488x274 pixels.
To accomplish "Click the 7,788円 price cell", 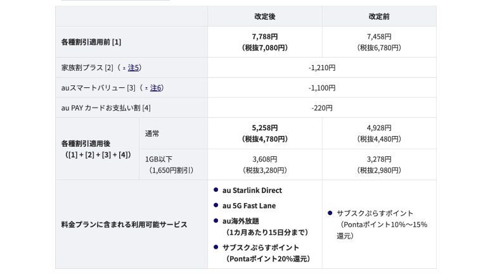I will tap(265, 42).
